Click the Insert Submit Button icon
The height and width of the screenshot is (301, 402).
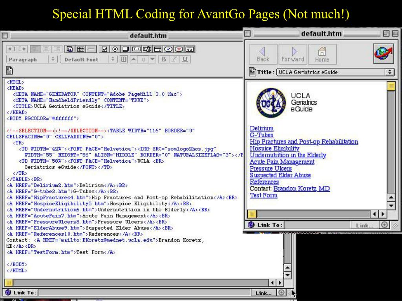(168, 49)
